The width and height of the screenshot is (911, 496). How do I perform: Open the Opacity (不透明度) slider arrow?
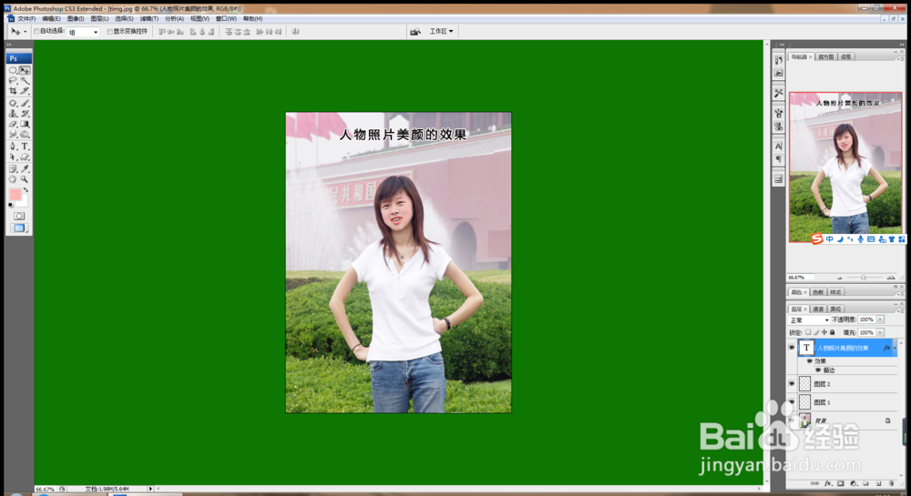[880, 319]
